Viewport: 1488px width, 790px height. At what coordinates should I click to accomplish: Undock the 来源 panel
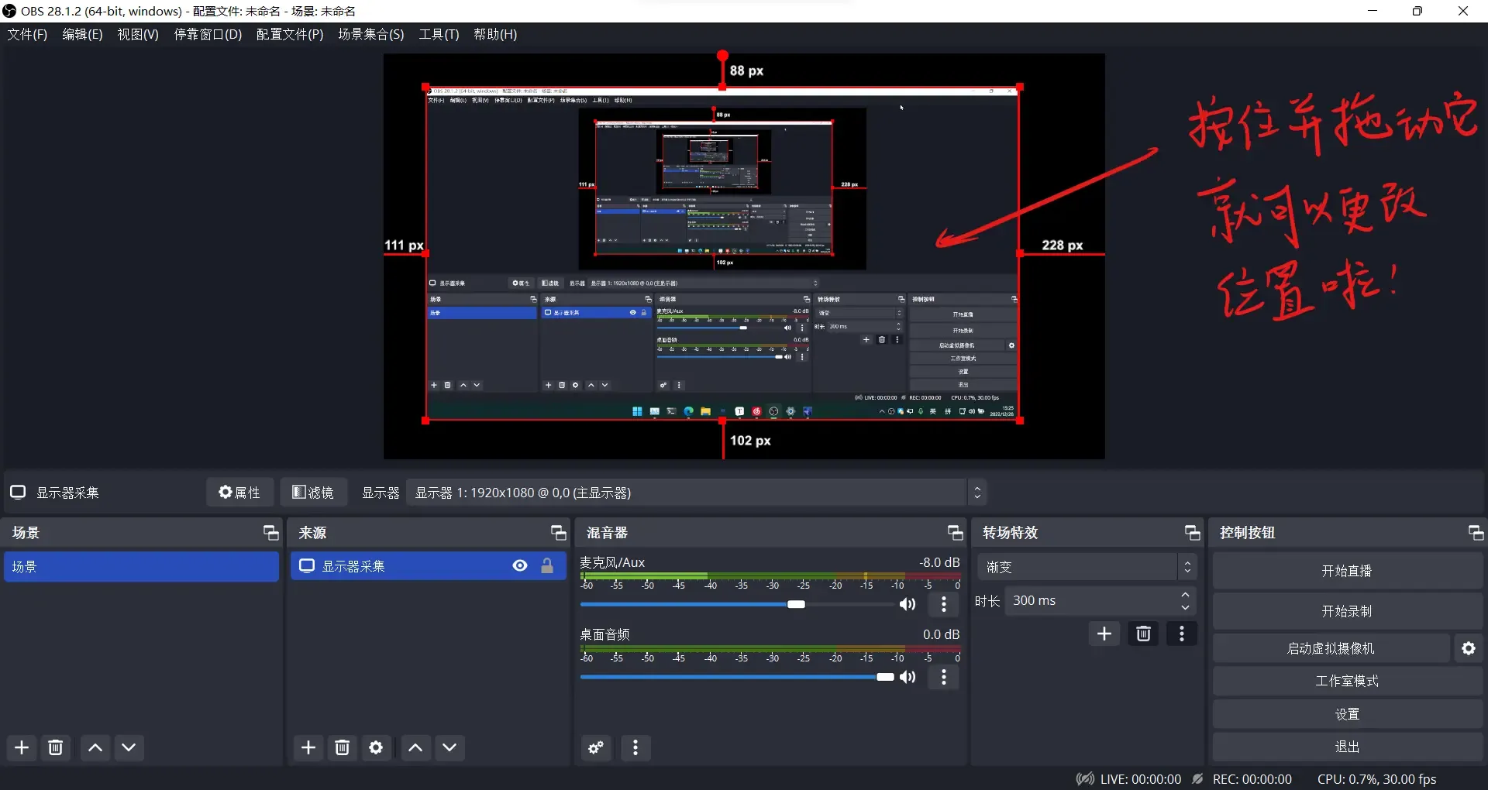559,533
